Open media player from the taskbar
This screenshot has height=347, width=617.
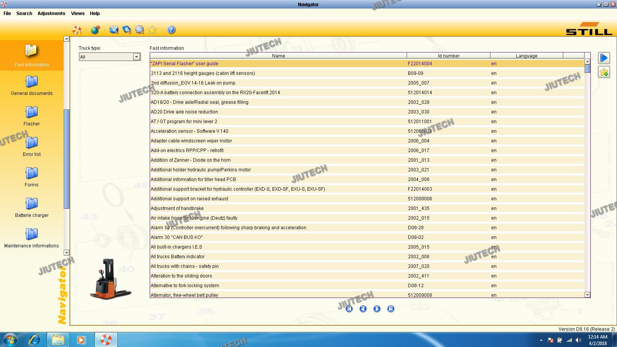click(81, 340)
